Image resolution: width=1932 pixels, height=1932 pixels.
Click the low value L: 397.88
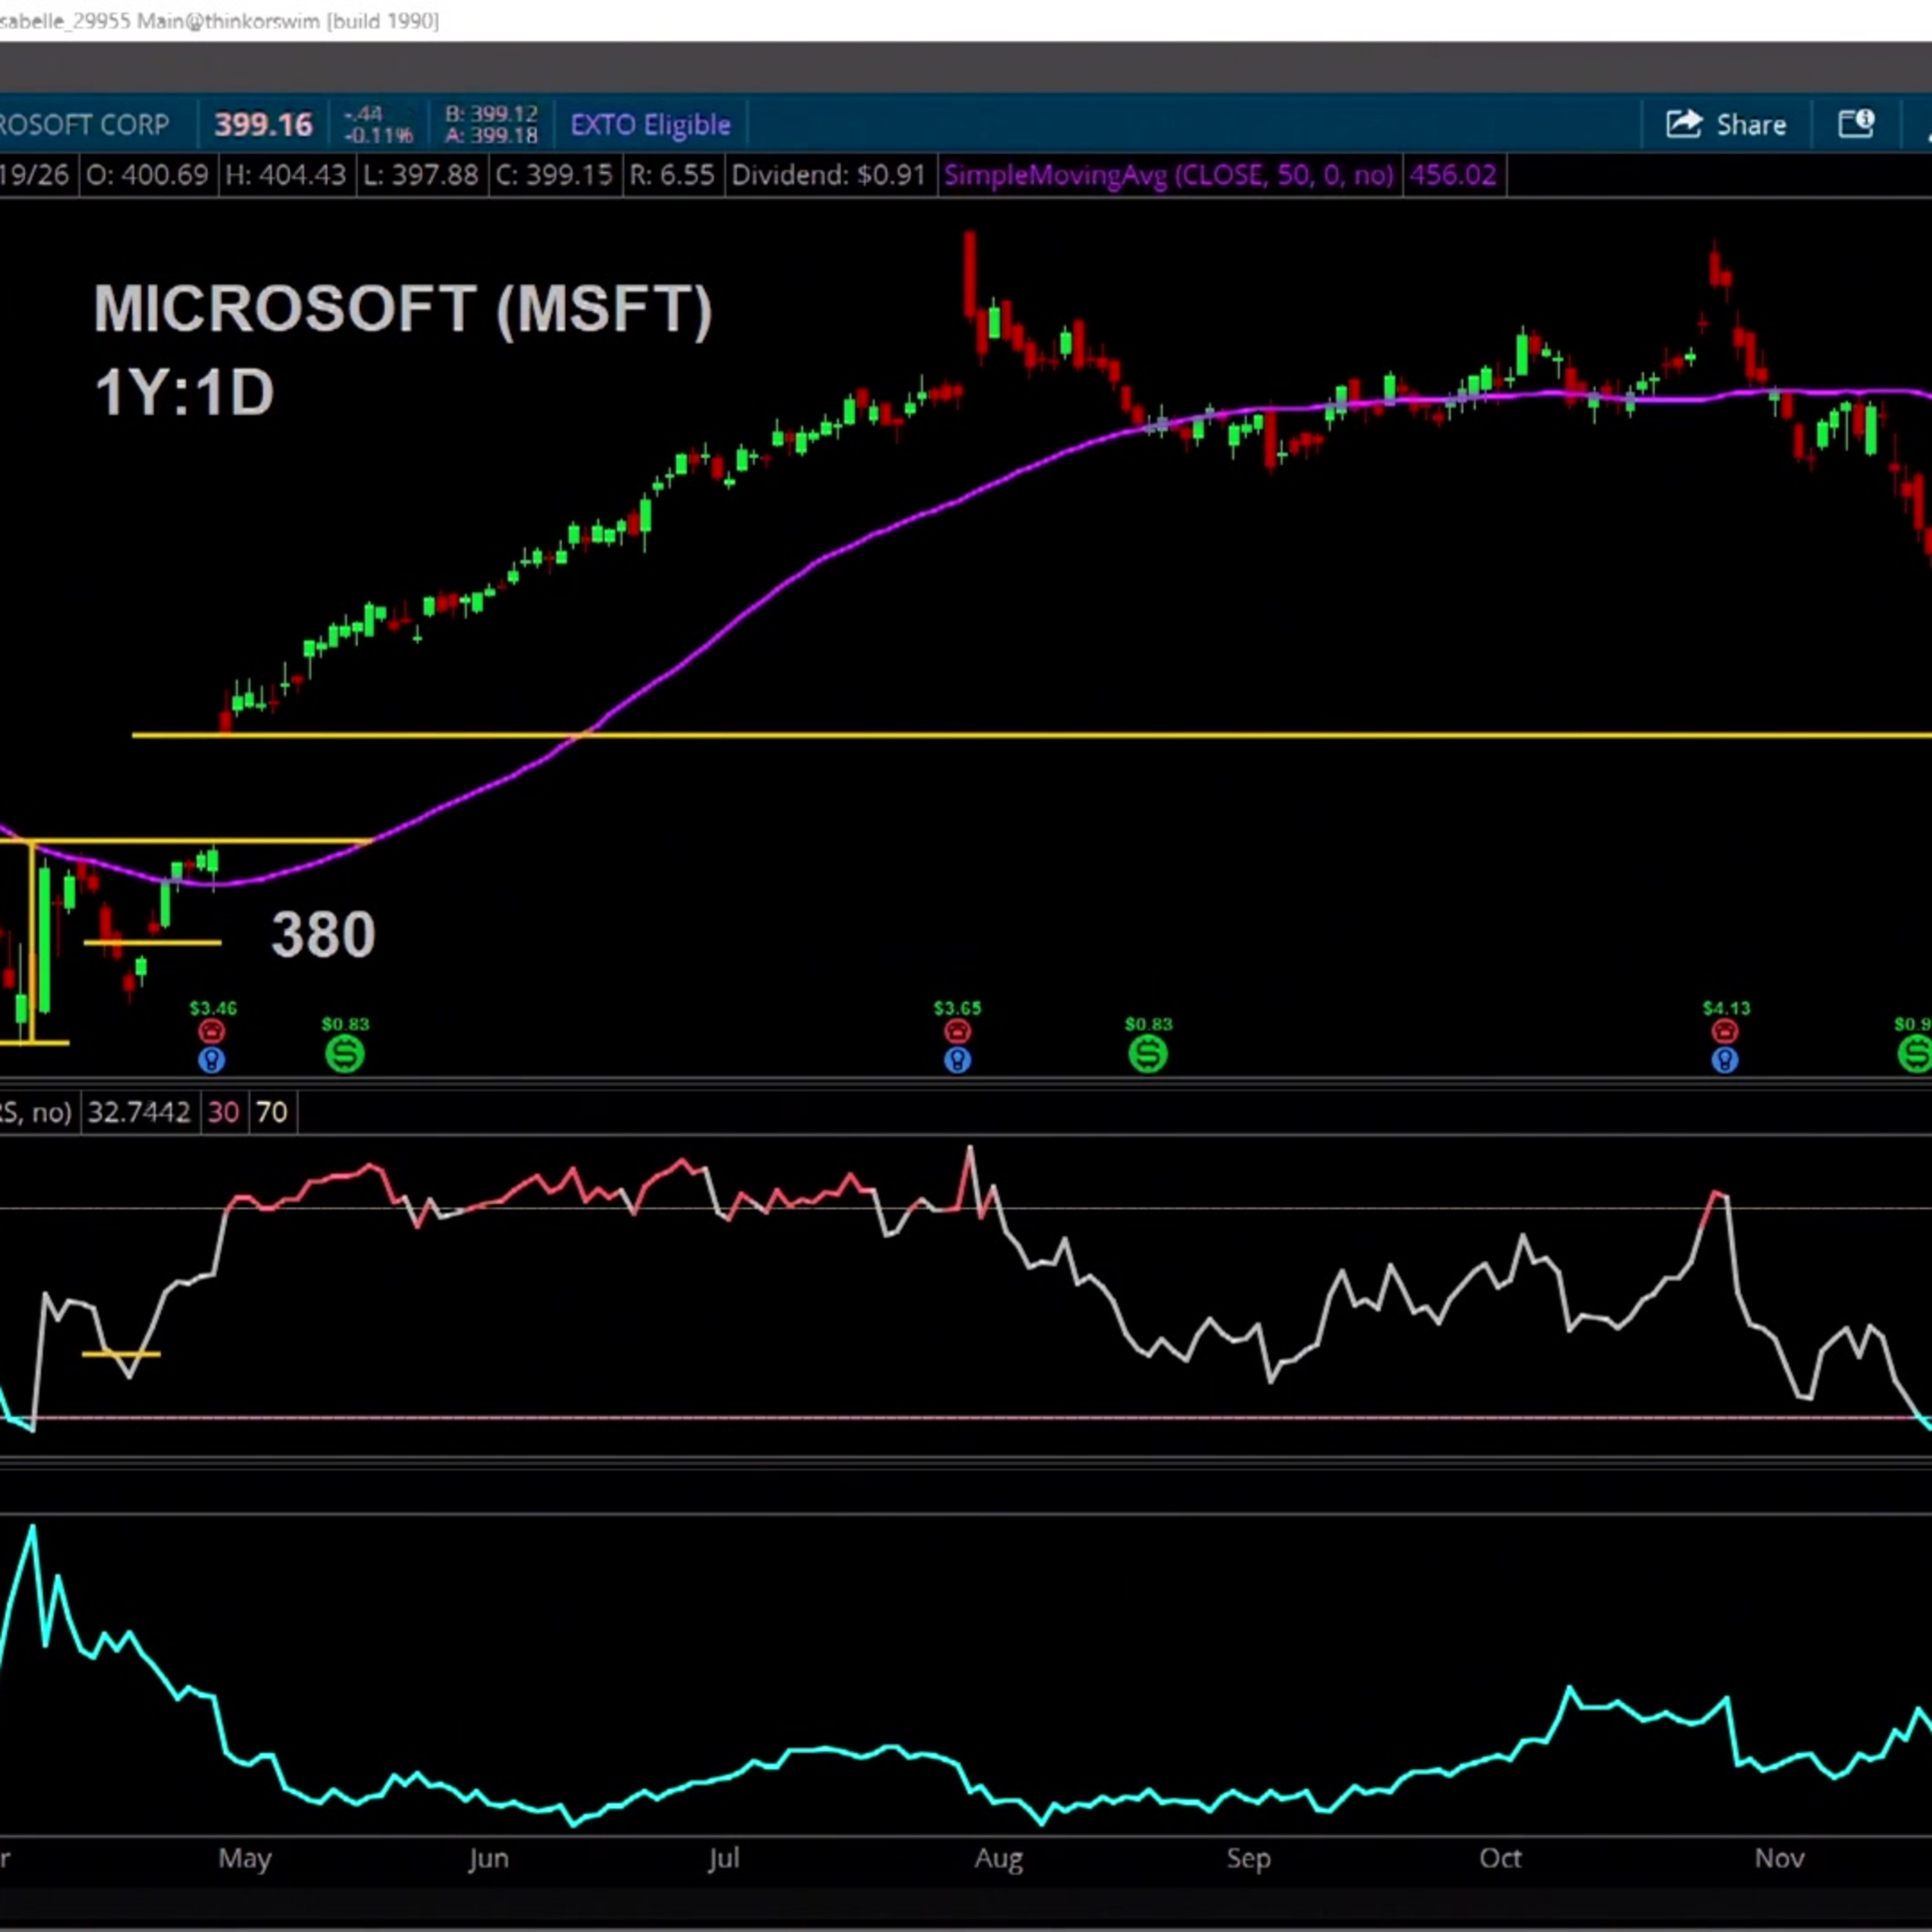pos(420,175)
